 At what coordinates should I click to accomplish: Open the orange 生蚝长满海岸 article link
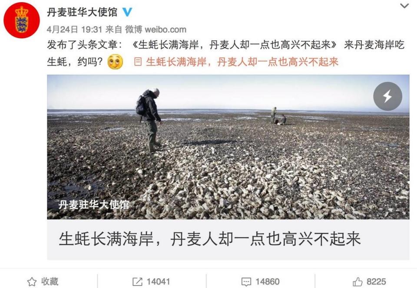coord(242,62)
